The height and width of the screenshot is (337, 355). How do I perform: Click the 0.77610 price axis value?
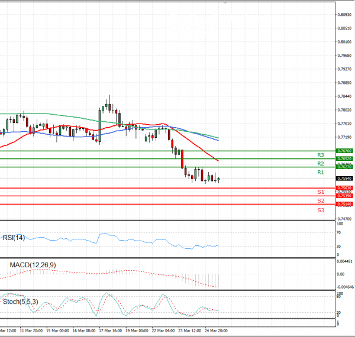344,124
